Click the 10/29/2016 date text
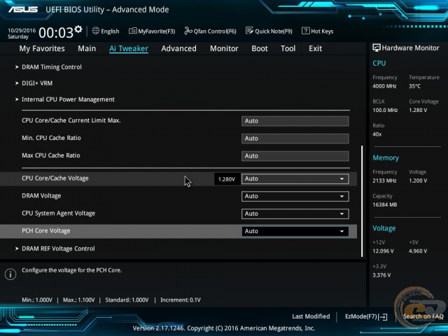The width and height of the screenshot is (448, 336). pos(22,30)
